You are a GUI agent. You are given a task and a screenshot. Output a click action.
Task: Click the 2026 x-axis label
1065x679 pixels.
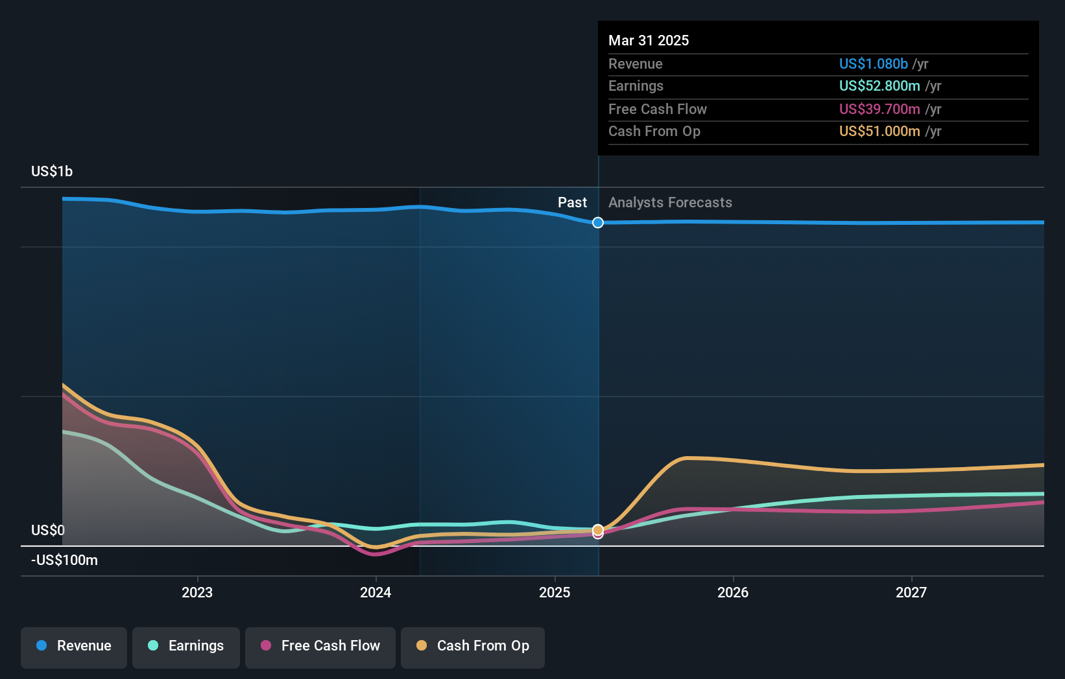click(x=733, y=592)
